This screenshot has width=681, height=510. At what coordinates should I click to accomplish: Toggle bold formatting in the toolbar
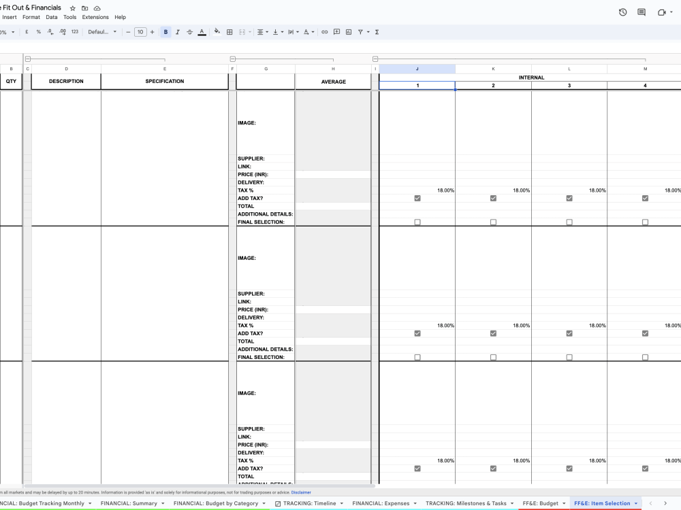(x=165, y=31)
